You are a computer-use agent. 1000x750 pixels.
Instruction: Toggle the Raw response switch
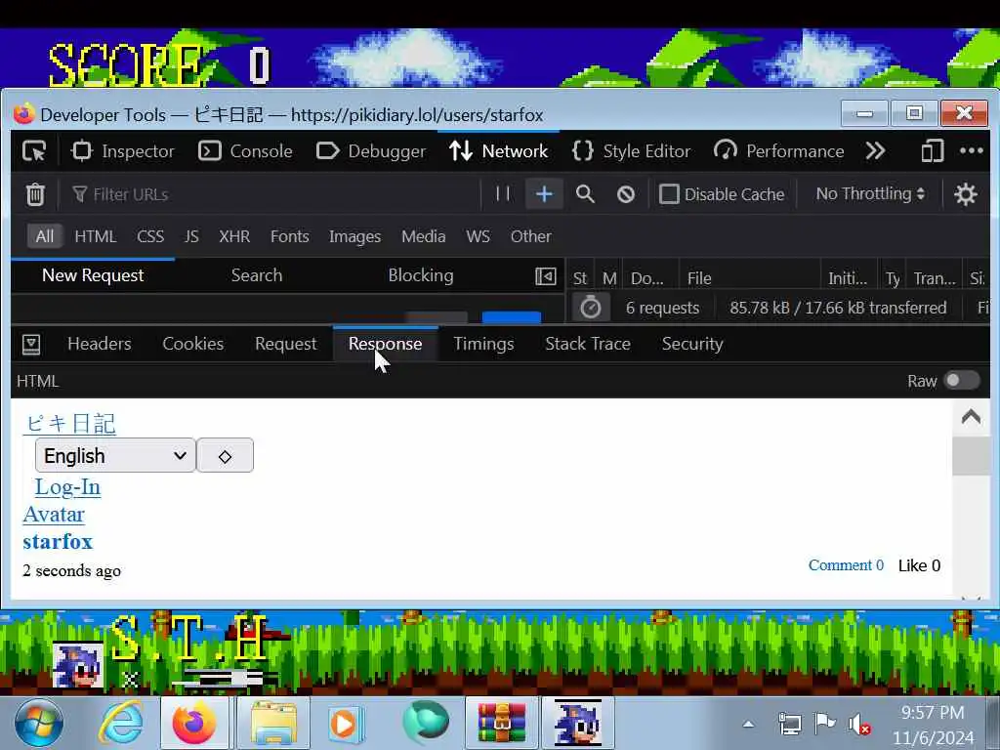pos(962,381)
